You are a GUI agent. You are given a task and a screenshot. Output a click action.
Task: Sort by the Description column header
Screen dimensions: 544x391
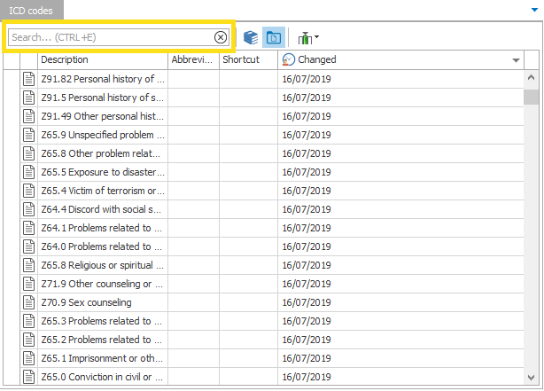click(x=103, y=59)
